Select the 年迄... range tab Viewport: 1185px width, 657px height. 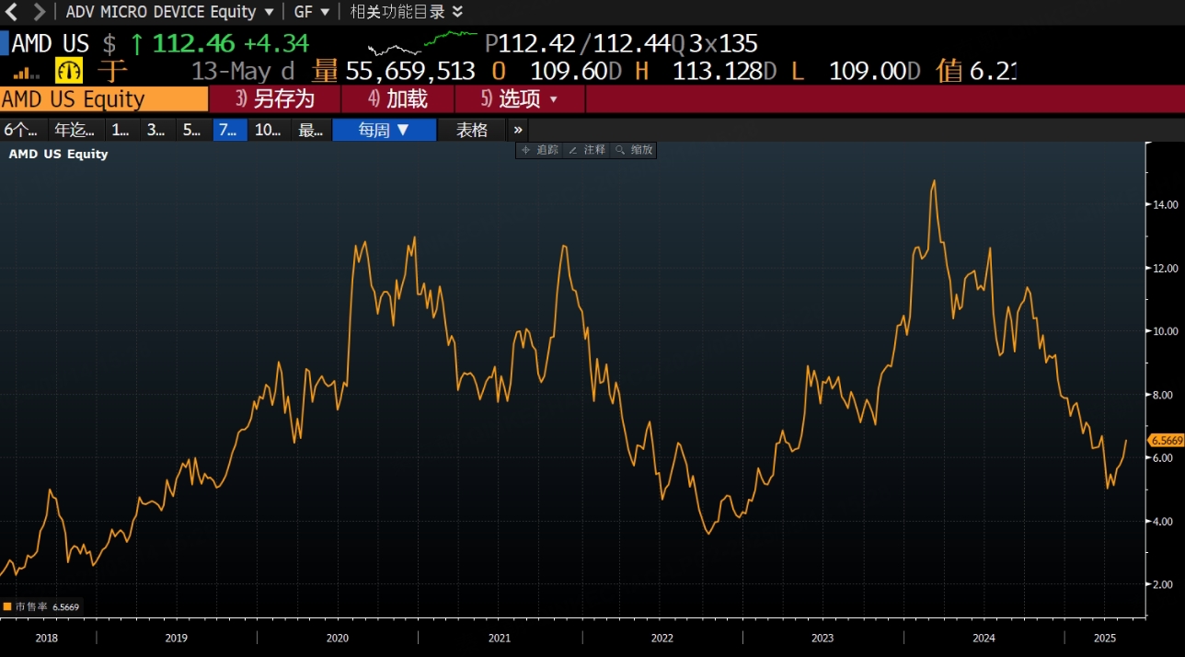pyautogui.click(x=75, y=130)
